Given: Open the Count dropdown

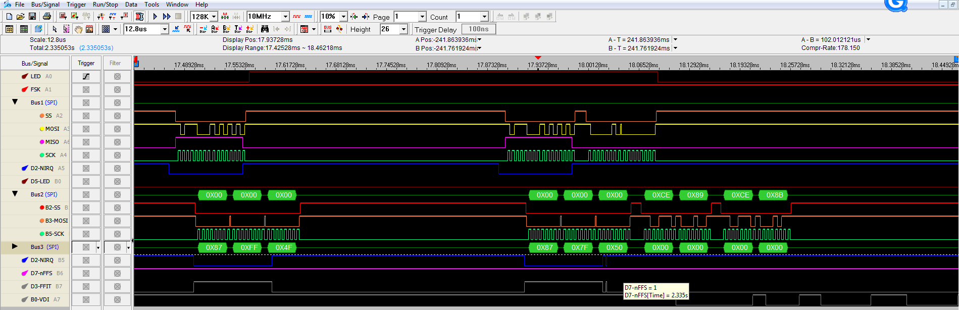Looking at the screenshot, I should pos(484,17).
